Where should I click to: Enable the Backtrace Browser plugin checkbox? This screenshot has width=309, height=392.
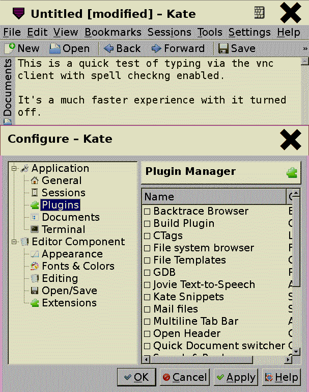pyautogui.click(x=147, y=212)
